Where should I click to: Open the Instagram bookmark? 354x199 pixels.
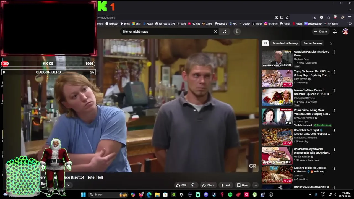pos(271,24)
